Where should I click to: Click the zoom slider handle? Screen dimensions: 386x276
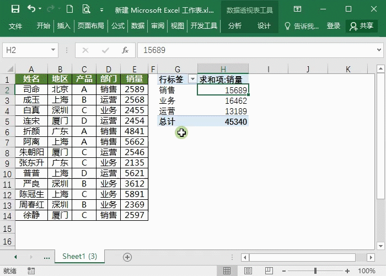coord(315,271)
